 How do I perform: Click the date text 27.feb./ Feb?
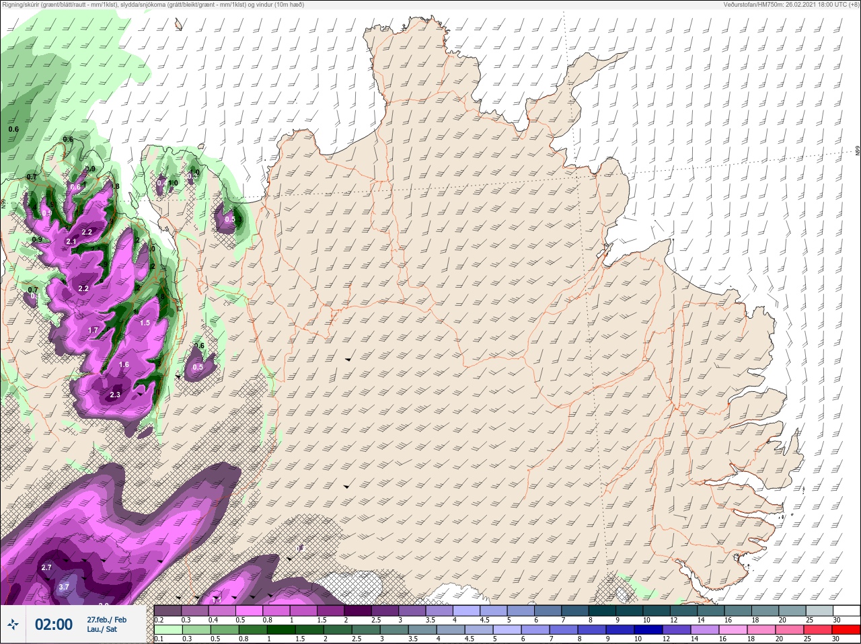click(106, 620)
